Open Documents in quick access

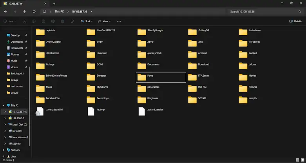(17, 48)
